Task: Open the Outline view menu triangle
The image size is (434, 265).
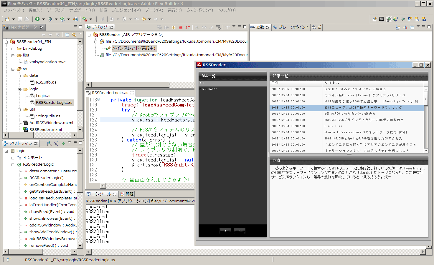Action: (70, 142)
